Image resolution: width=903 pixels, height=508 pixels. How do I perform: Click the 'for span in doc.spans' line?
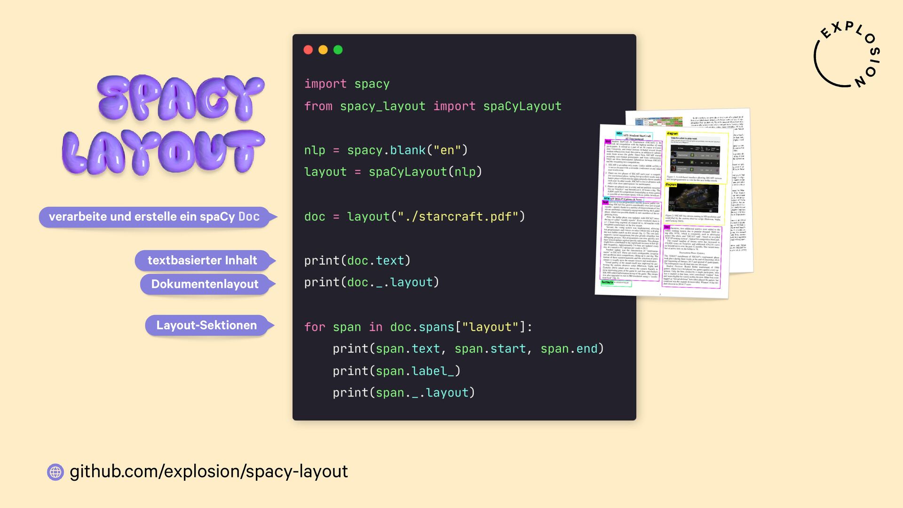[418, 327]
